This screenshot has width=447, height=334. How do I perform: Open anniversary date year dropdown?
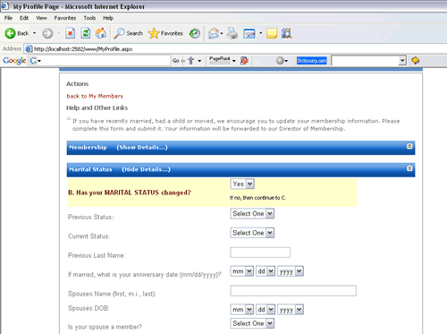(291, 271)
